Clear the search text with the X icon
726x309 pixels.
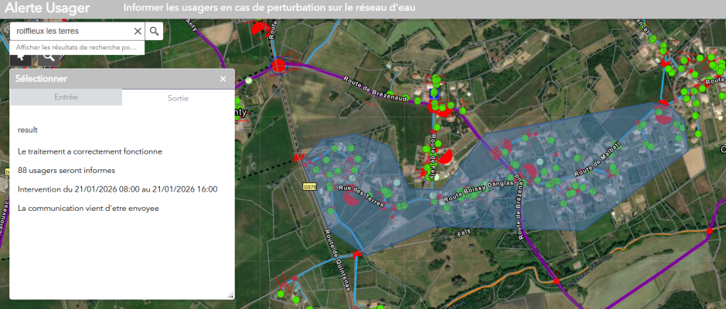pos(138,31)
